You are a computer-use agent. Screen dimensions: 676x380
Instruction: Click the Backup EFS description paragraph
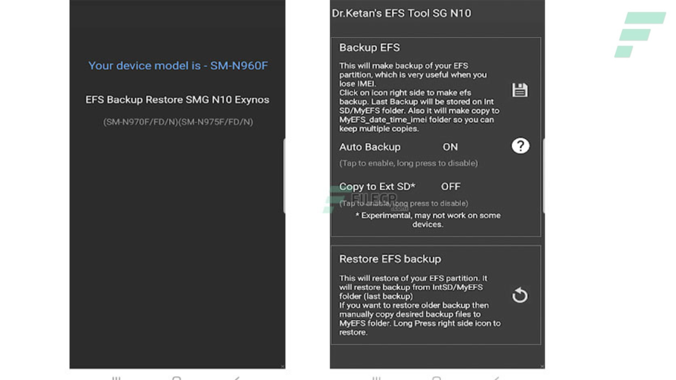pos(419,97)
